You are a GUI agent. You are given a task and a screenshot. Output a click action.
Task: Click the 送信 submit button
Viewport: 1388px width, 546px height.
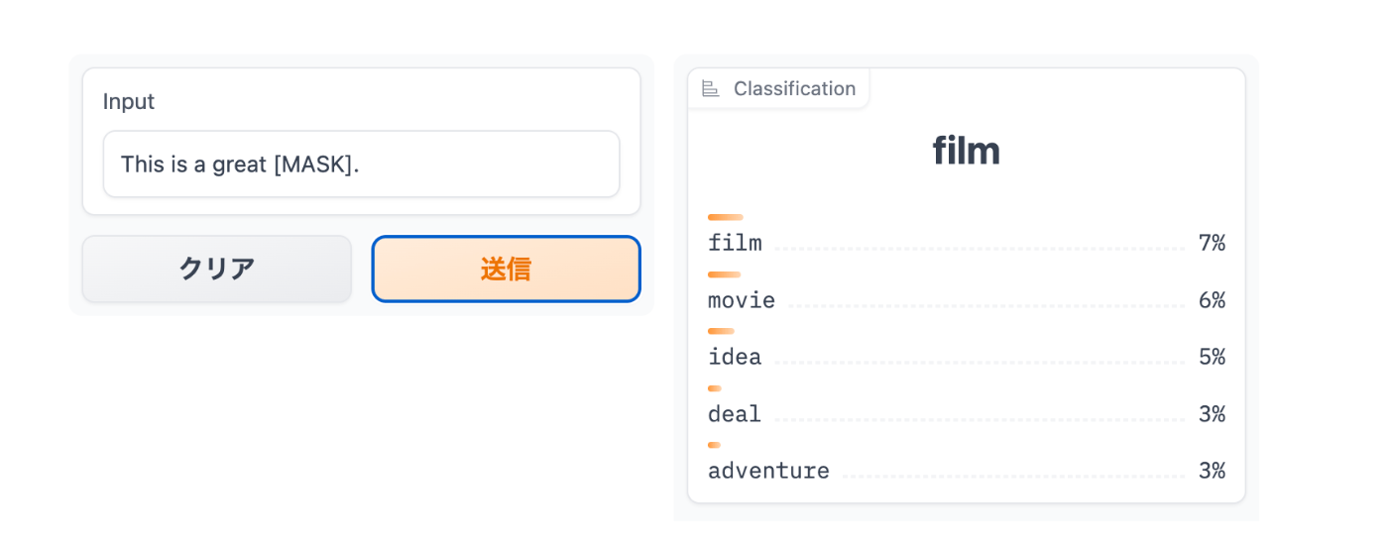[x=507, y=269]
